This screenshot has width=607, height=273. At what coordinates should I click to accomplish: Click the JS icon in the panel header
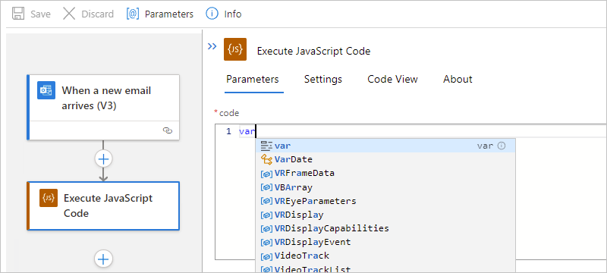(x=235, y=49)
